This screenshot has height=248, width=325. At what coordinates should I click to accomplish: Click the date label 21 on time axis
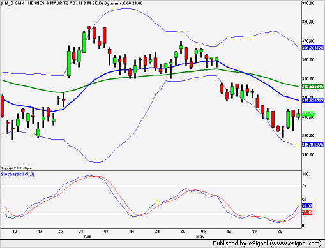157,231
